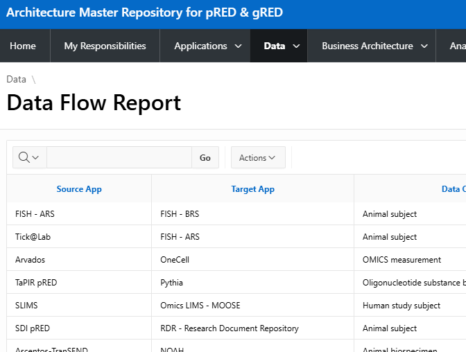Open My Responsibilities tab
The width and height of the screenshot is (466, 352).
click(105, 46)
